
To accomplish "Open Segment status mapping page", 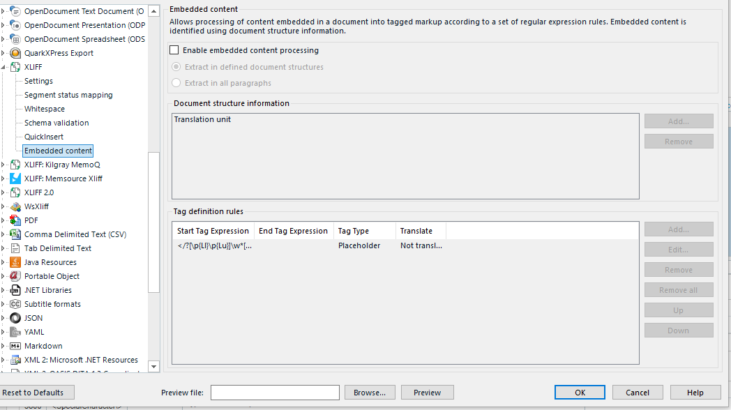I will click(x=68, y=95).
